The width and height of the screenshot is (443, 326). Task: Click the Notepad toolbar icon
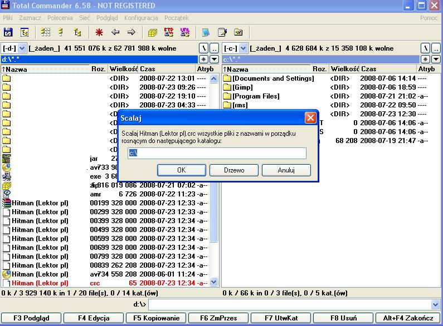(222, 32)
